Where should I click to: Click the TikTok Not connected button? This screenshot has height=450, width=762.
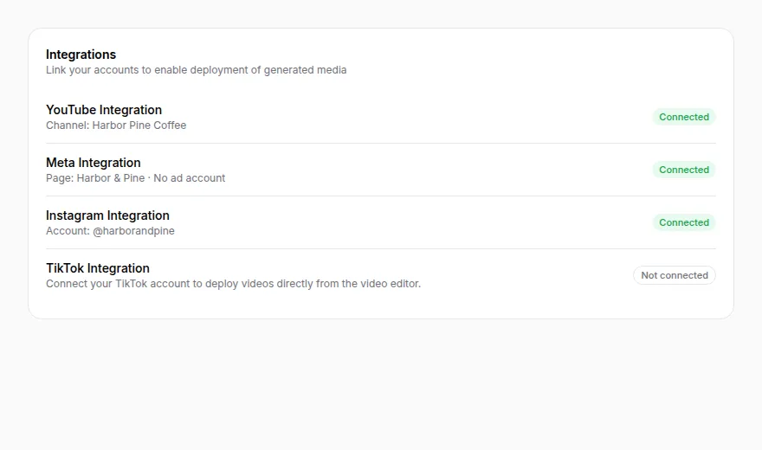[674, 275]
